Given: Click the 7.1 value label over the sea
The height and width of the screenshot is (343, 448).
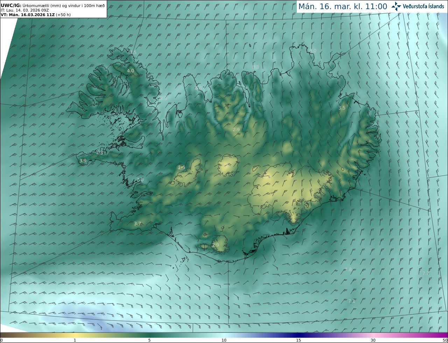Looking at the screenshot, I should point(352,301).
